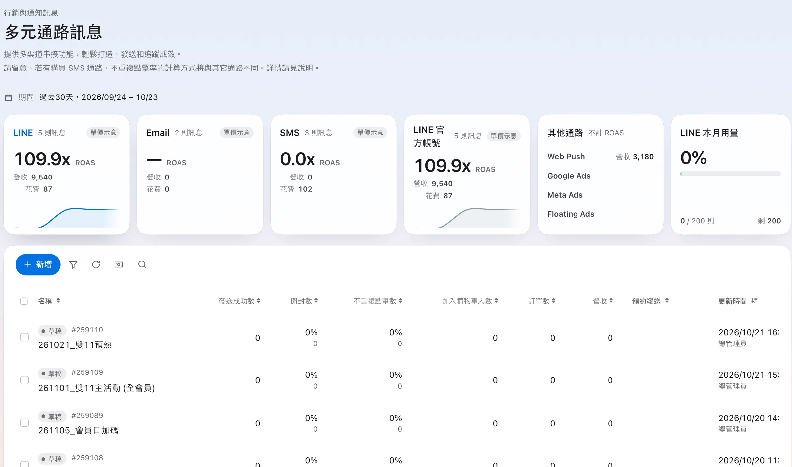Check the row with ID #259108
The height and width of the screenshot is (467, 792).
24,464
